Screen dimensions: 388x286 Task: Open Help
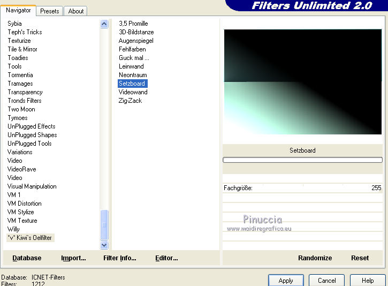pos(368,280)
